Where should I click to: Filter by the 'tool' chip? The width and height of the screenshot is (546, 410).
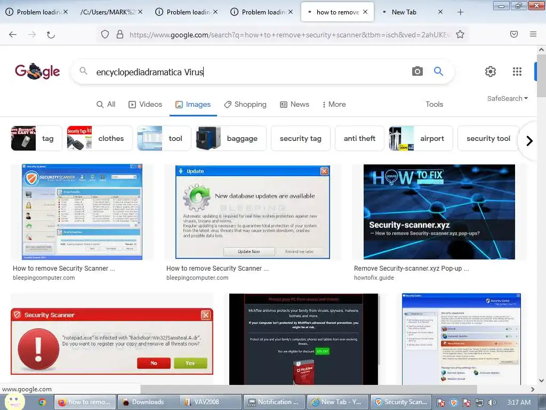pos(164,138)
